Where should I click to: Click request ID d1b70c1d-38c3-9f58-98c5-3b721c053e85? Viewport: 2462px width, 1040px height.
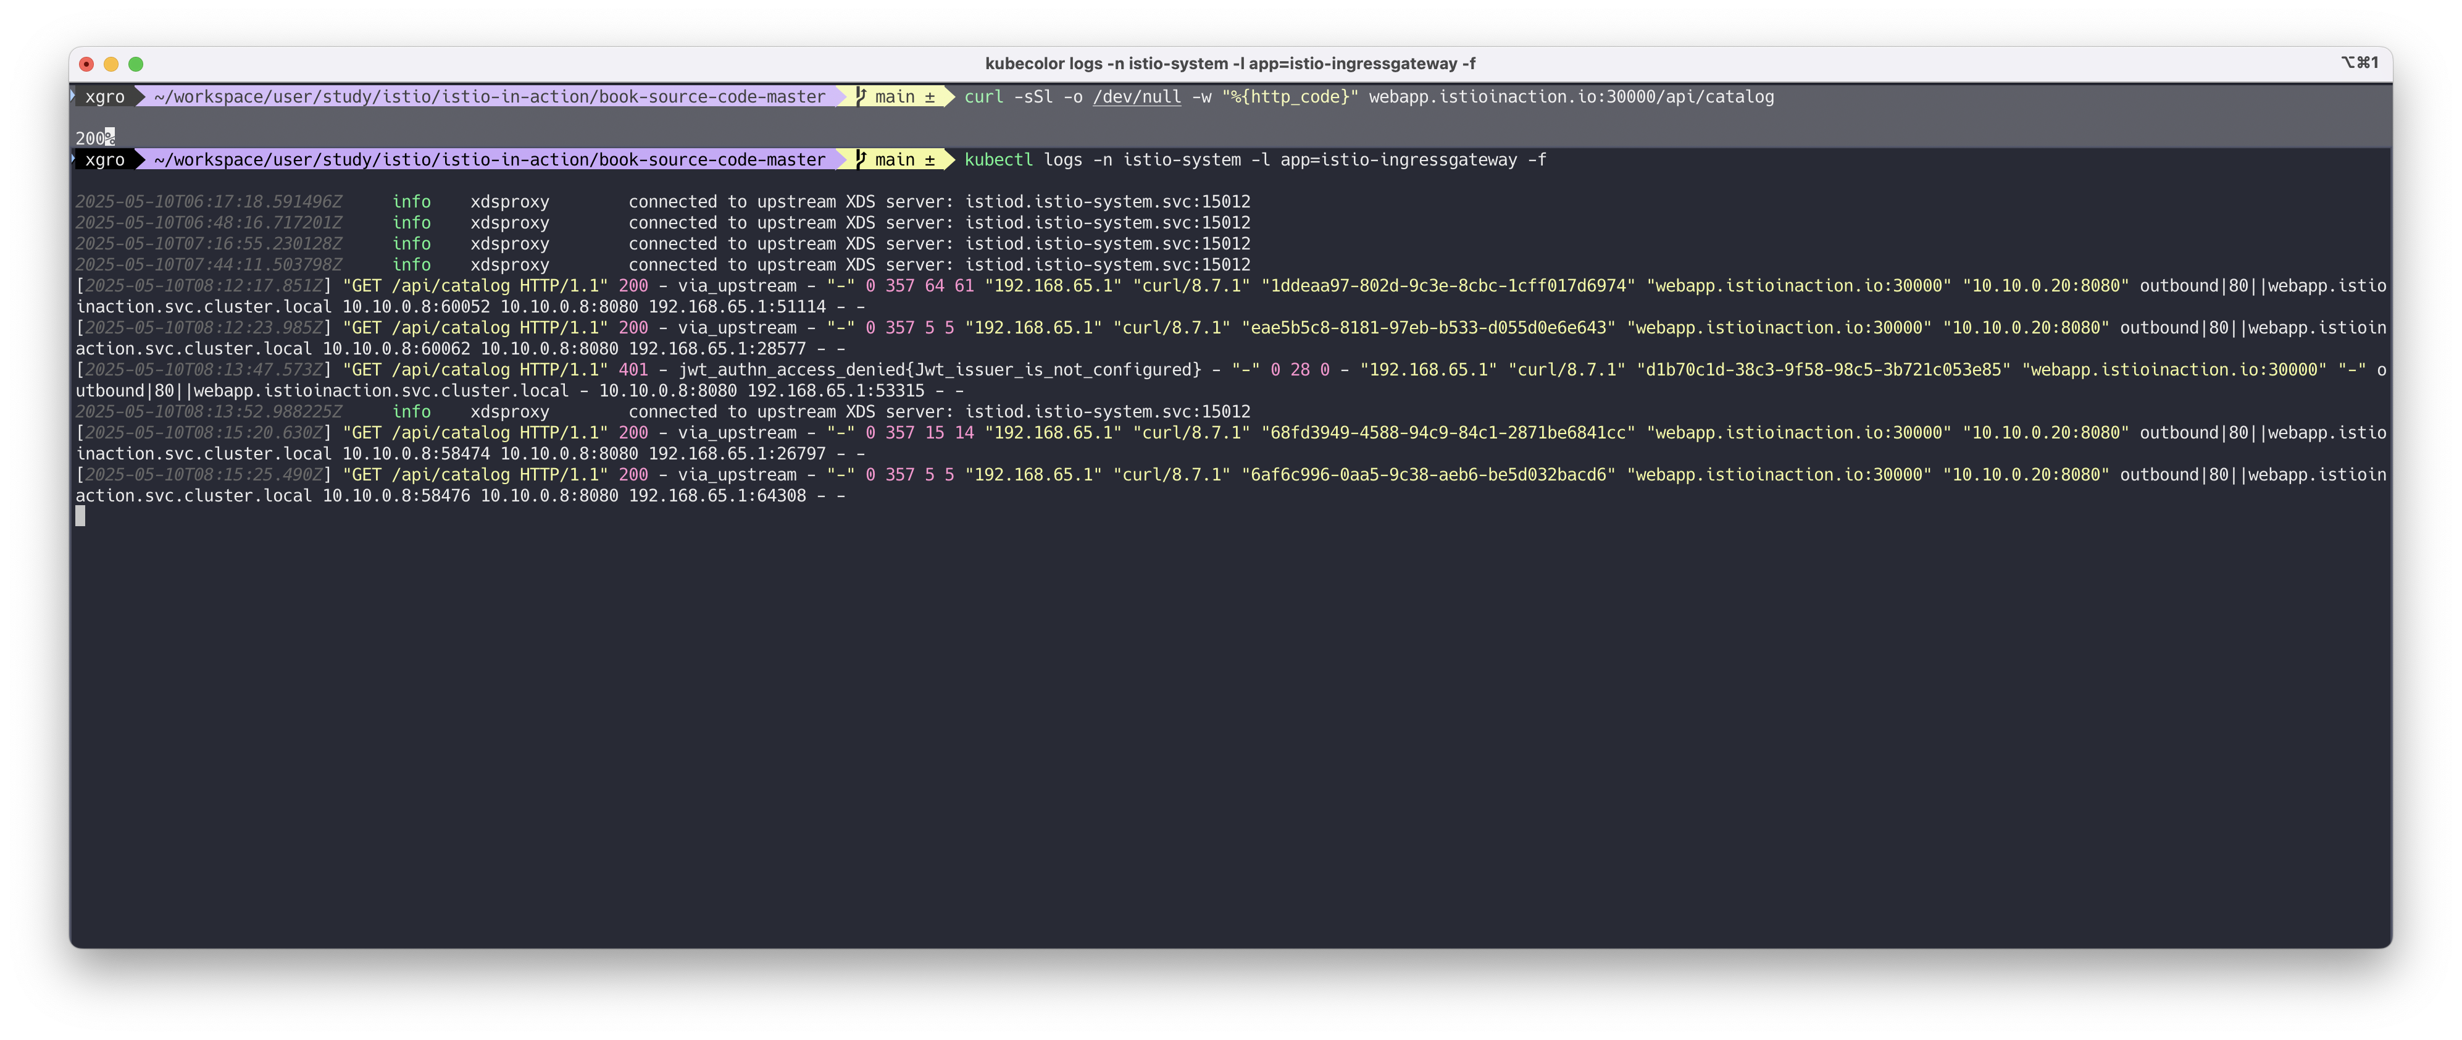pos(1822,370)
